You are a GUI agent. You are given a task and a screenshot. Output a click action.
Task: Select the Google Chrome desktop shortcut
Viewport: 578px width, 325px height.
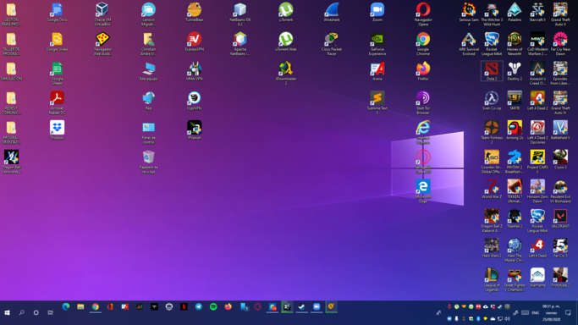click(423, 44)
